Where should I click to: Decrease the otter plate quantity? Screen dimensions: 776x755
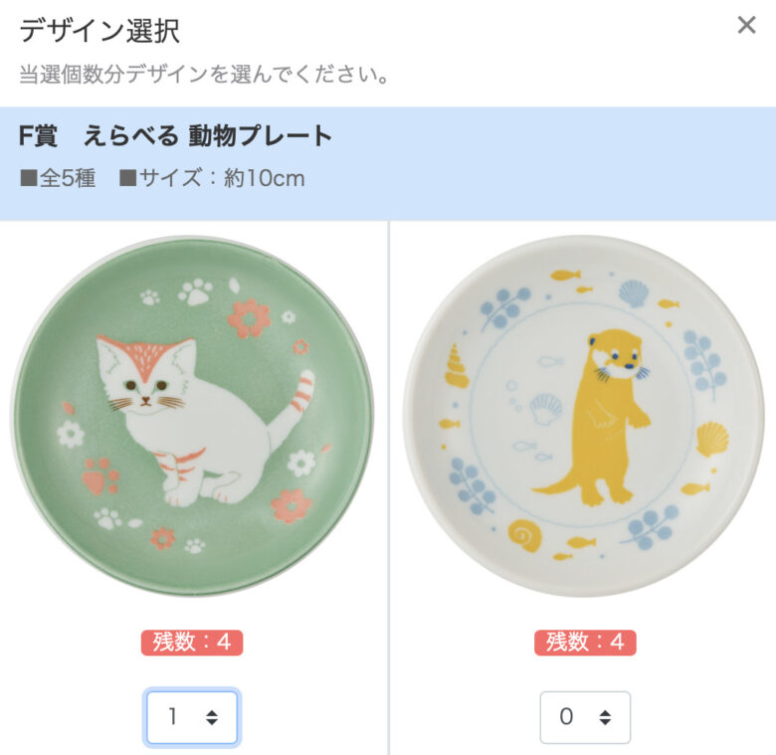coord(605,722)
